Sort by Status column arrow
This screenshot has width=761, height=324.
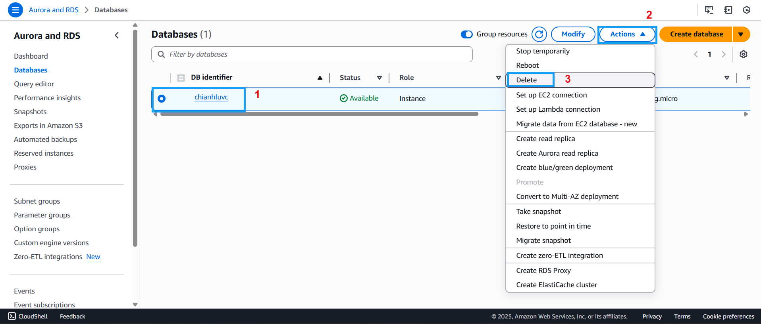point(380,78)
